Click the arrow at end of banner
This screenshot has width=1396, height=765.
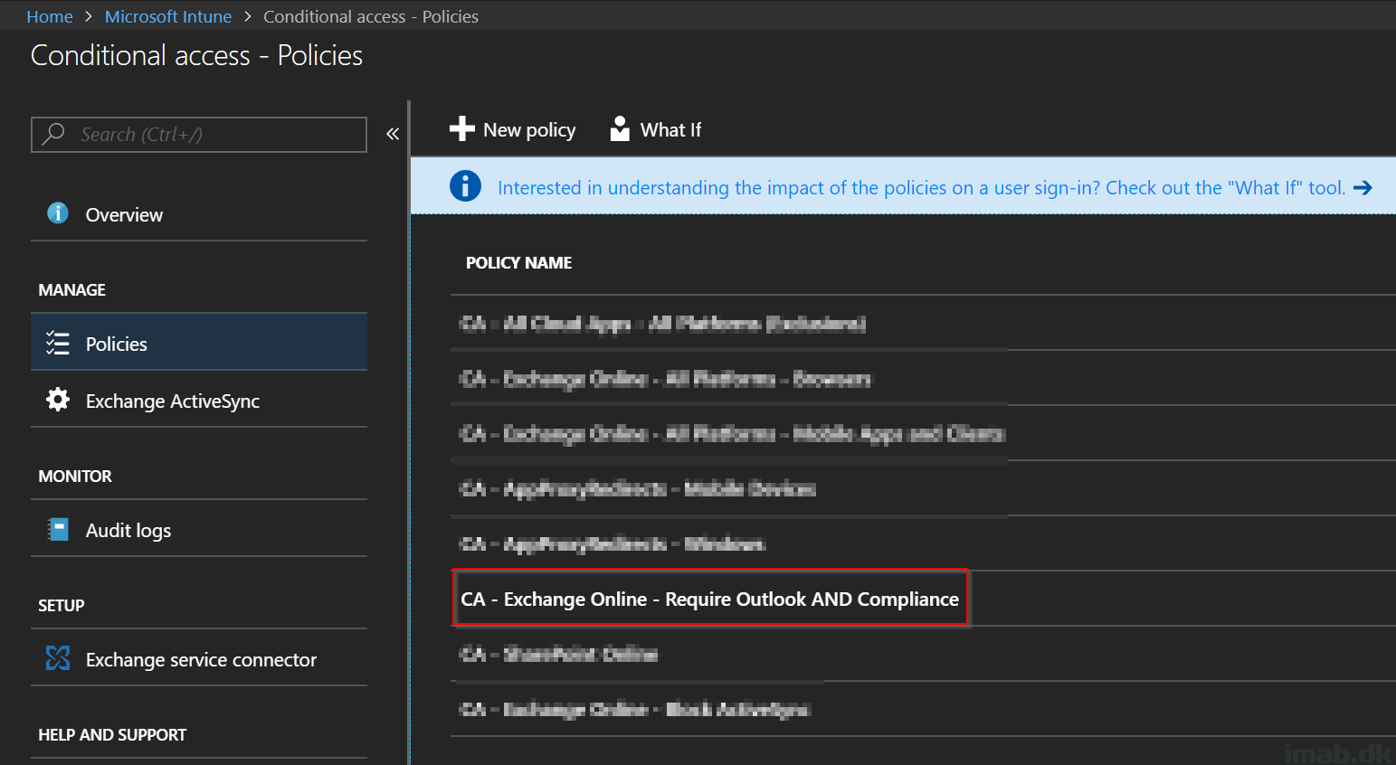1363,188
